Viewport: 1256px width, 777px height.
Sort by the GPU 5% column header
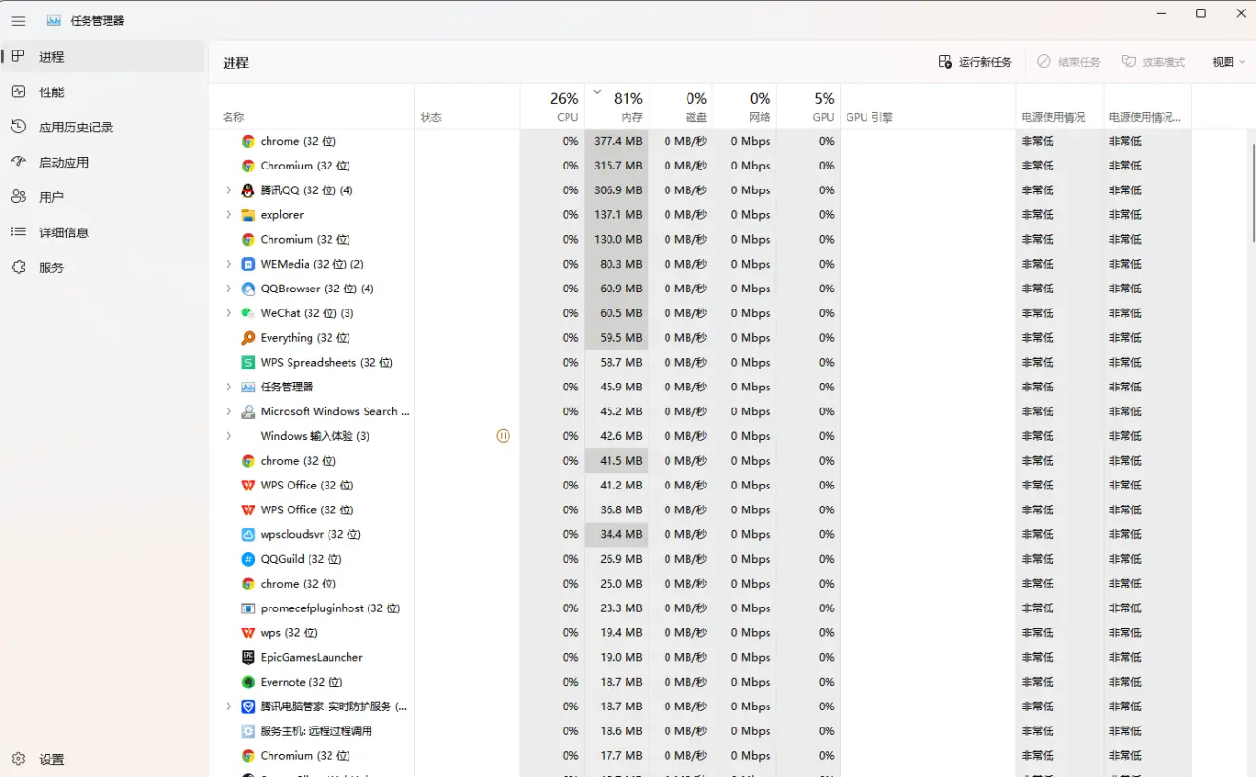pos(807,106)
